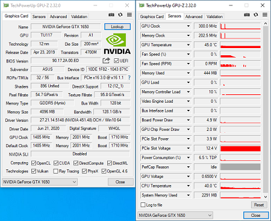Click BIOS share/export arrow icon
This screenshot has height=221, width=271.
pos(107,61)
